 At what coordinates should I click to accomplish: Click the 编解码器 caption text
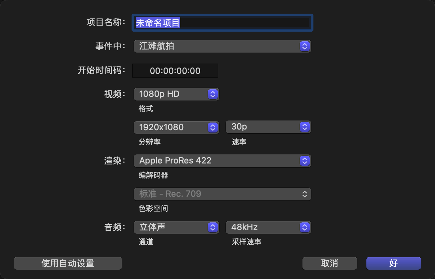click(x=153, y=175)
